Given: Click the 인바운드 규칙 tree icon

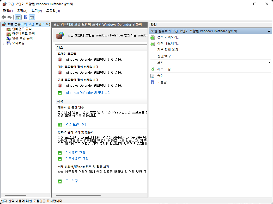Looking at the screenshot, I should tap(9, 29).
